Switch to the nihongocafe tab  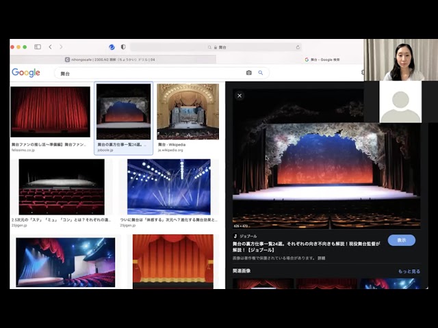(x=113, y=59)
